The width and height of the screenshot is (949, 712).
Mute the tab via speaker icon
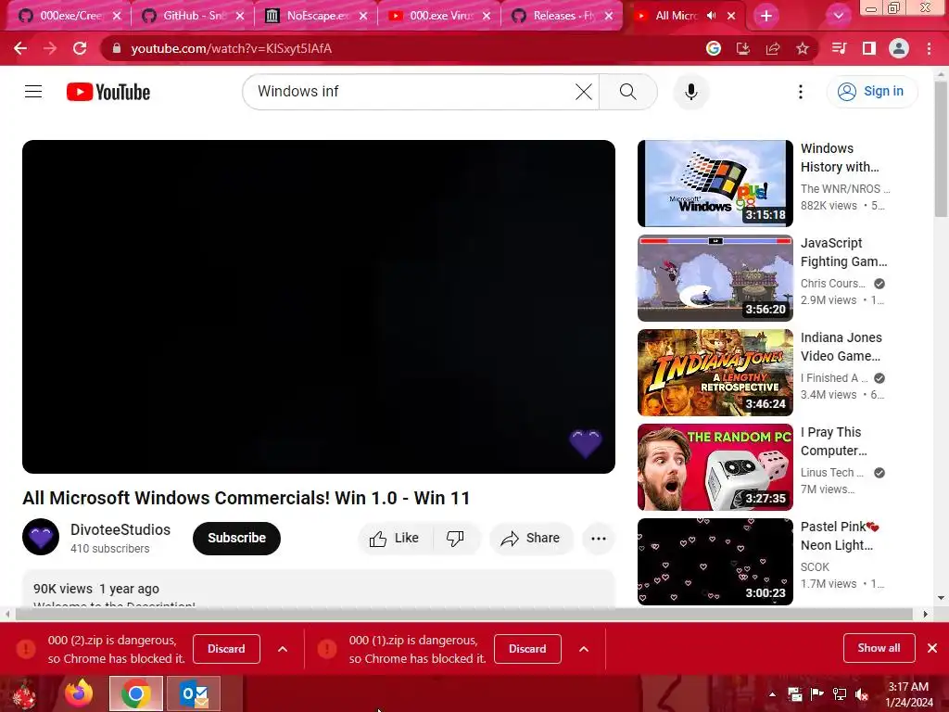tap(712, 16)
